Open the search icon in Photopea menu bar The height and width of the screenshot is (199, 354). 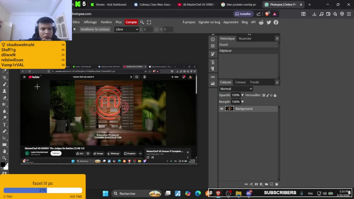point(142,22)
